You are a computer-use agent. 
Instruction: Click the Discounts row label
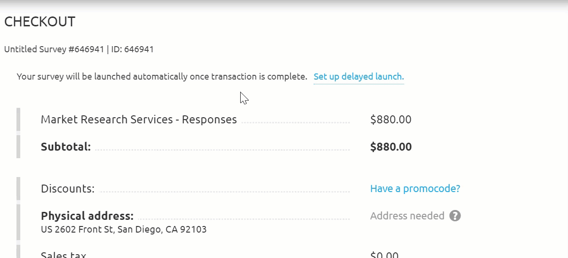click(67, 189)
